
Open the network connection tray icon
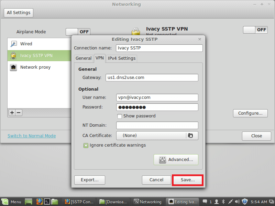(230, 202)
